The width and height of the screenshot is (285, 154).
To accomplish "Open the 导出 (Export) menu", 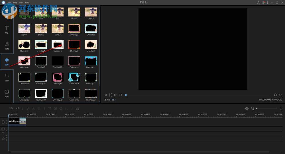I will (x=21, y=3).
